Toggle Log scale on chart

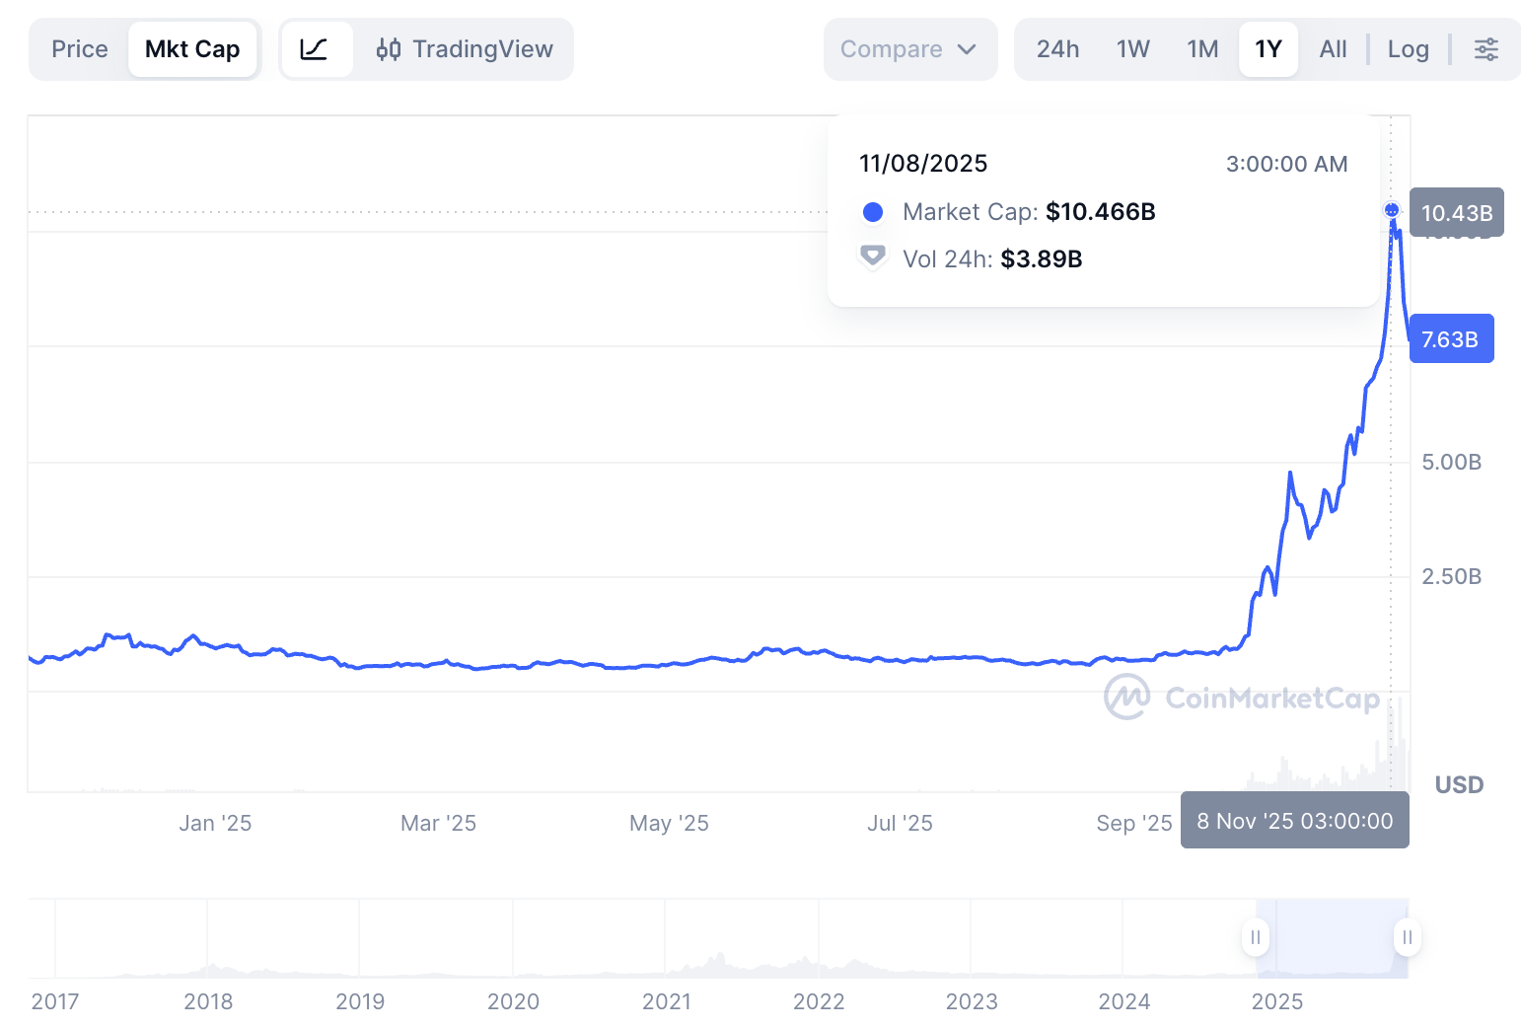[x=1409, y=49]
